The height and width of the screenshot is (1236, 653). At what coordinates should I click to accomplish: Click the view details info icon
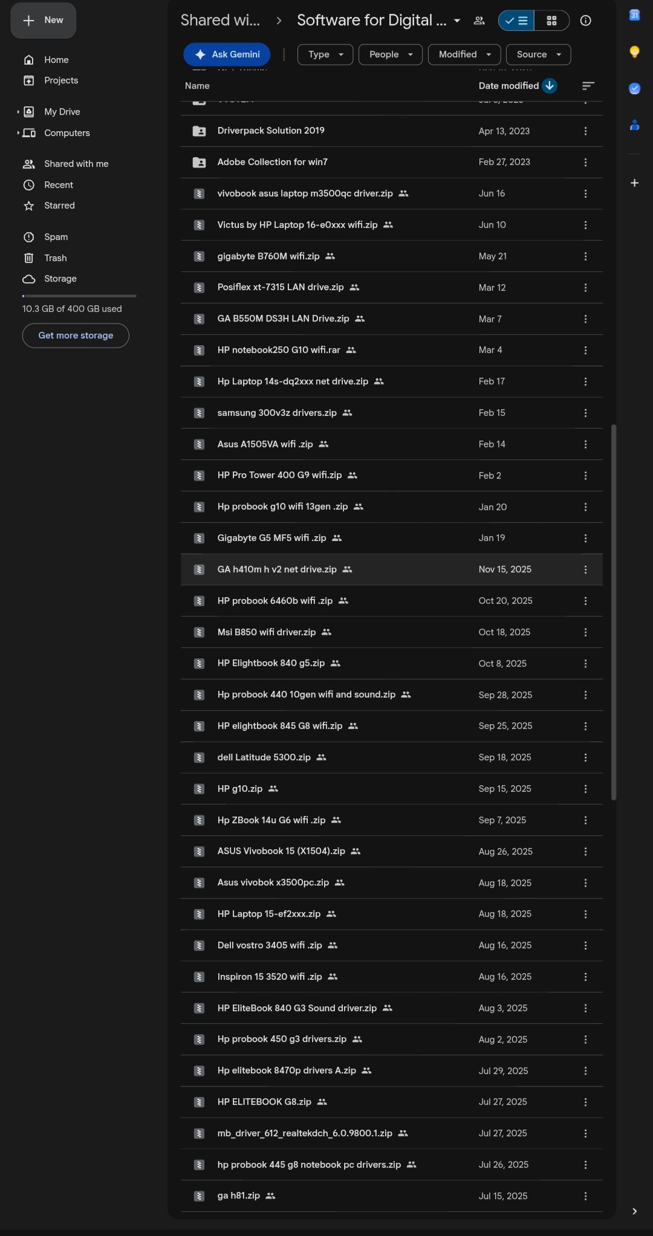click(x=585, y=21)
